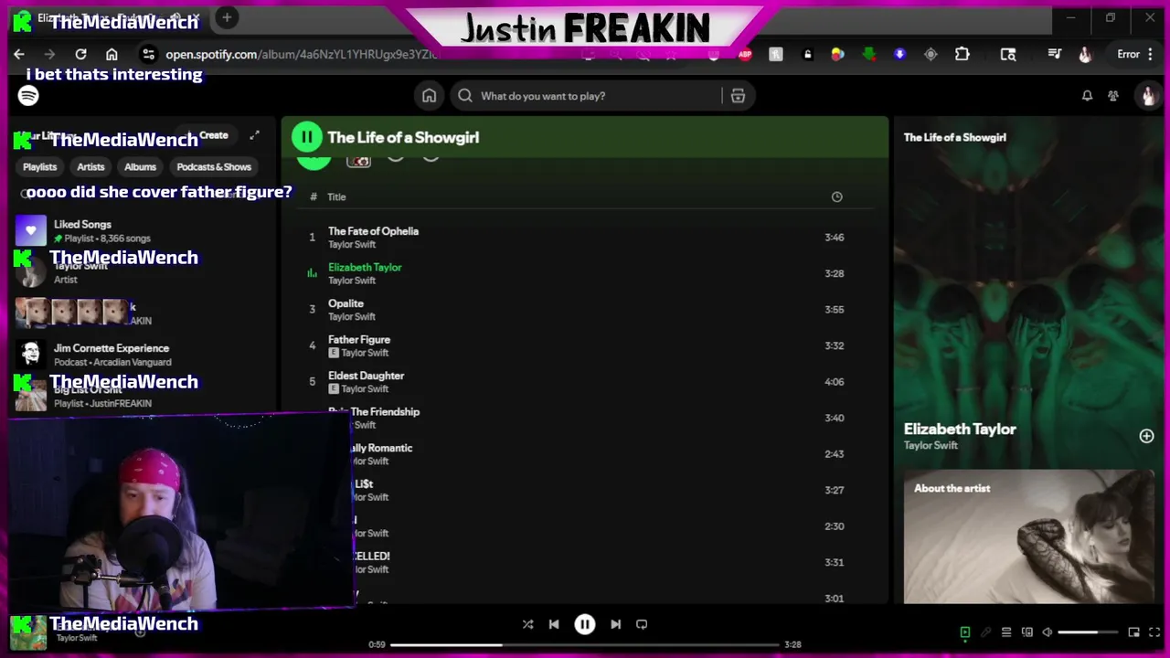Image resolution: width=1170 pixels, height=658 pixels.
Task: Open a new browser tab
Action: [x=227, y=16]
